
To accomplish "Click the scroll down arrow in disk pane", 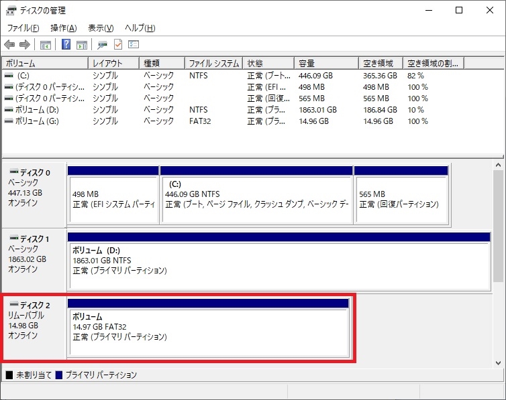I will 498,363.
